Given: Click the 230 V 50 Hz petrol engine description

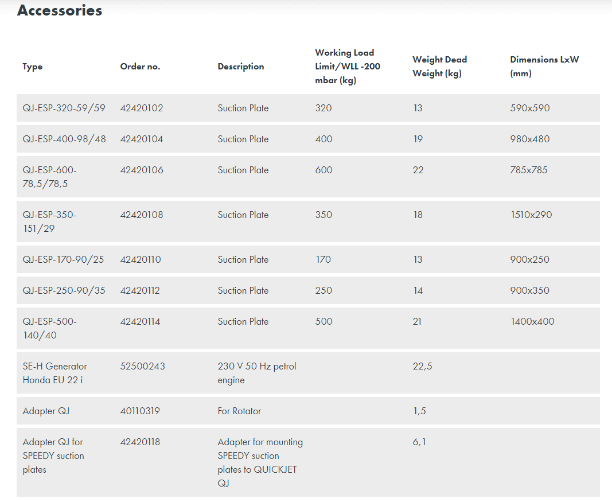Looking at the screenshot, I should coord(256,373).
